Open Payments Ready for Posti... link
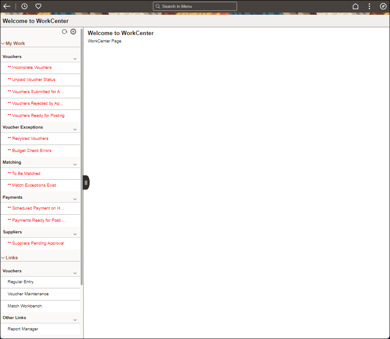Viewport: 390px width, 339px height. coord(36,220)
